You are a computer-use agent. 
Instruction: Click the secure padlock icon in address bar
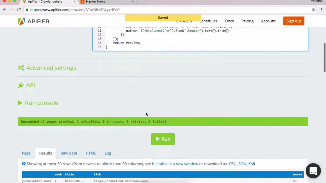pyautogui.click(x=27, y=10)
